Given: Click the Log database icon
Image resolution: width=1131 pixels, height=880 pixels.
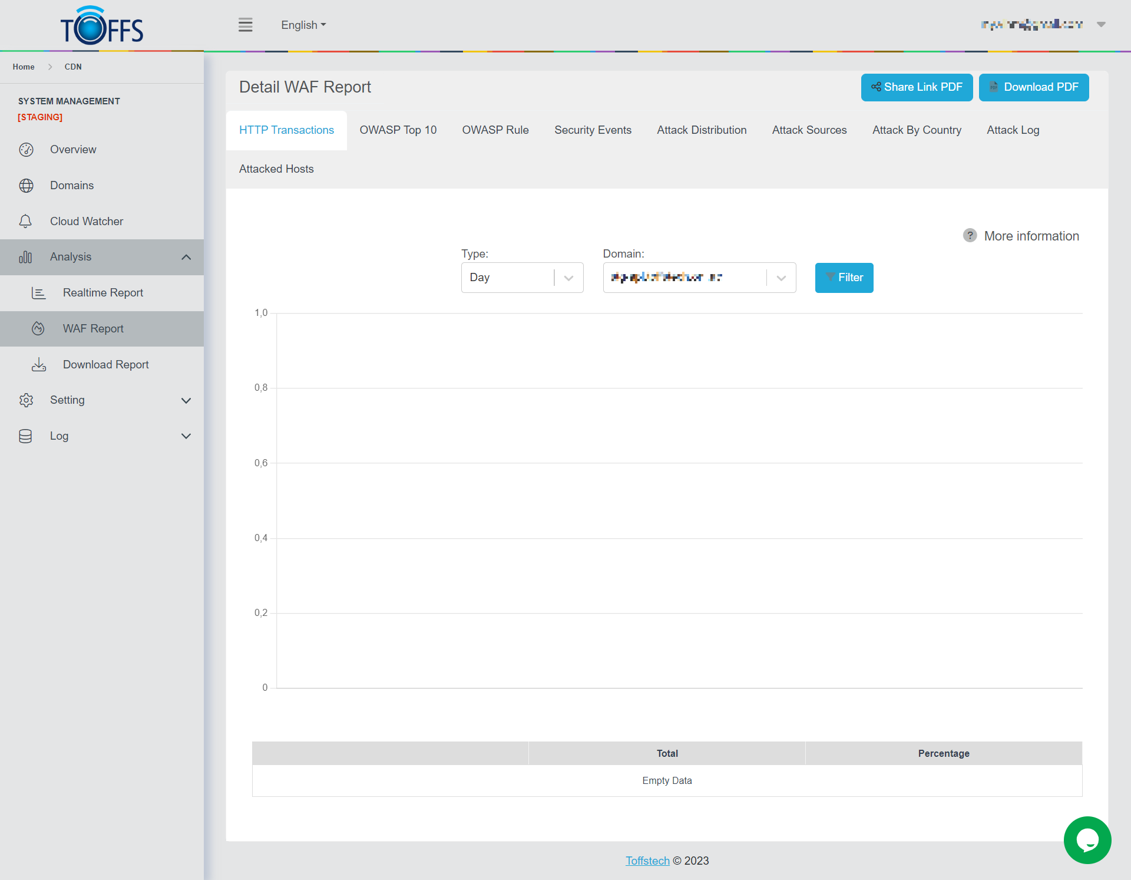Looking at the screenshot, I should (x=25, y=436).
